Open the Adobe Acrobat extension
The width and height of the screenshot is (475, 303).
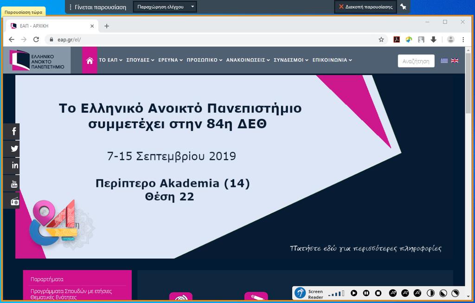(x=397, y=39)
